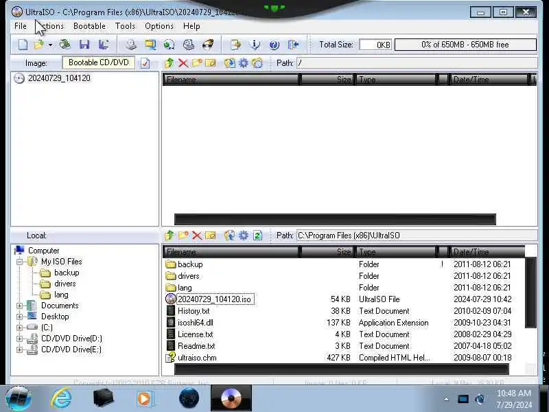Viewport: 549px width, 412px height.
Task: Select the 20240729_104120 image tree node
Action: point(59,78)
